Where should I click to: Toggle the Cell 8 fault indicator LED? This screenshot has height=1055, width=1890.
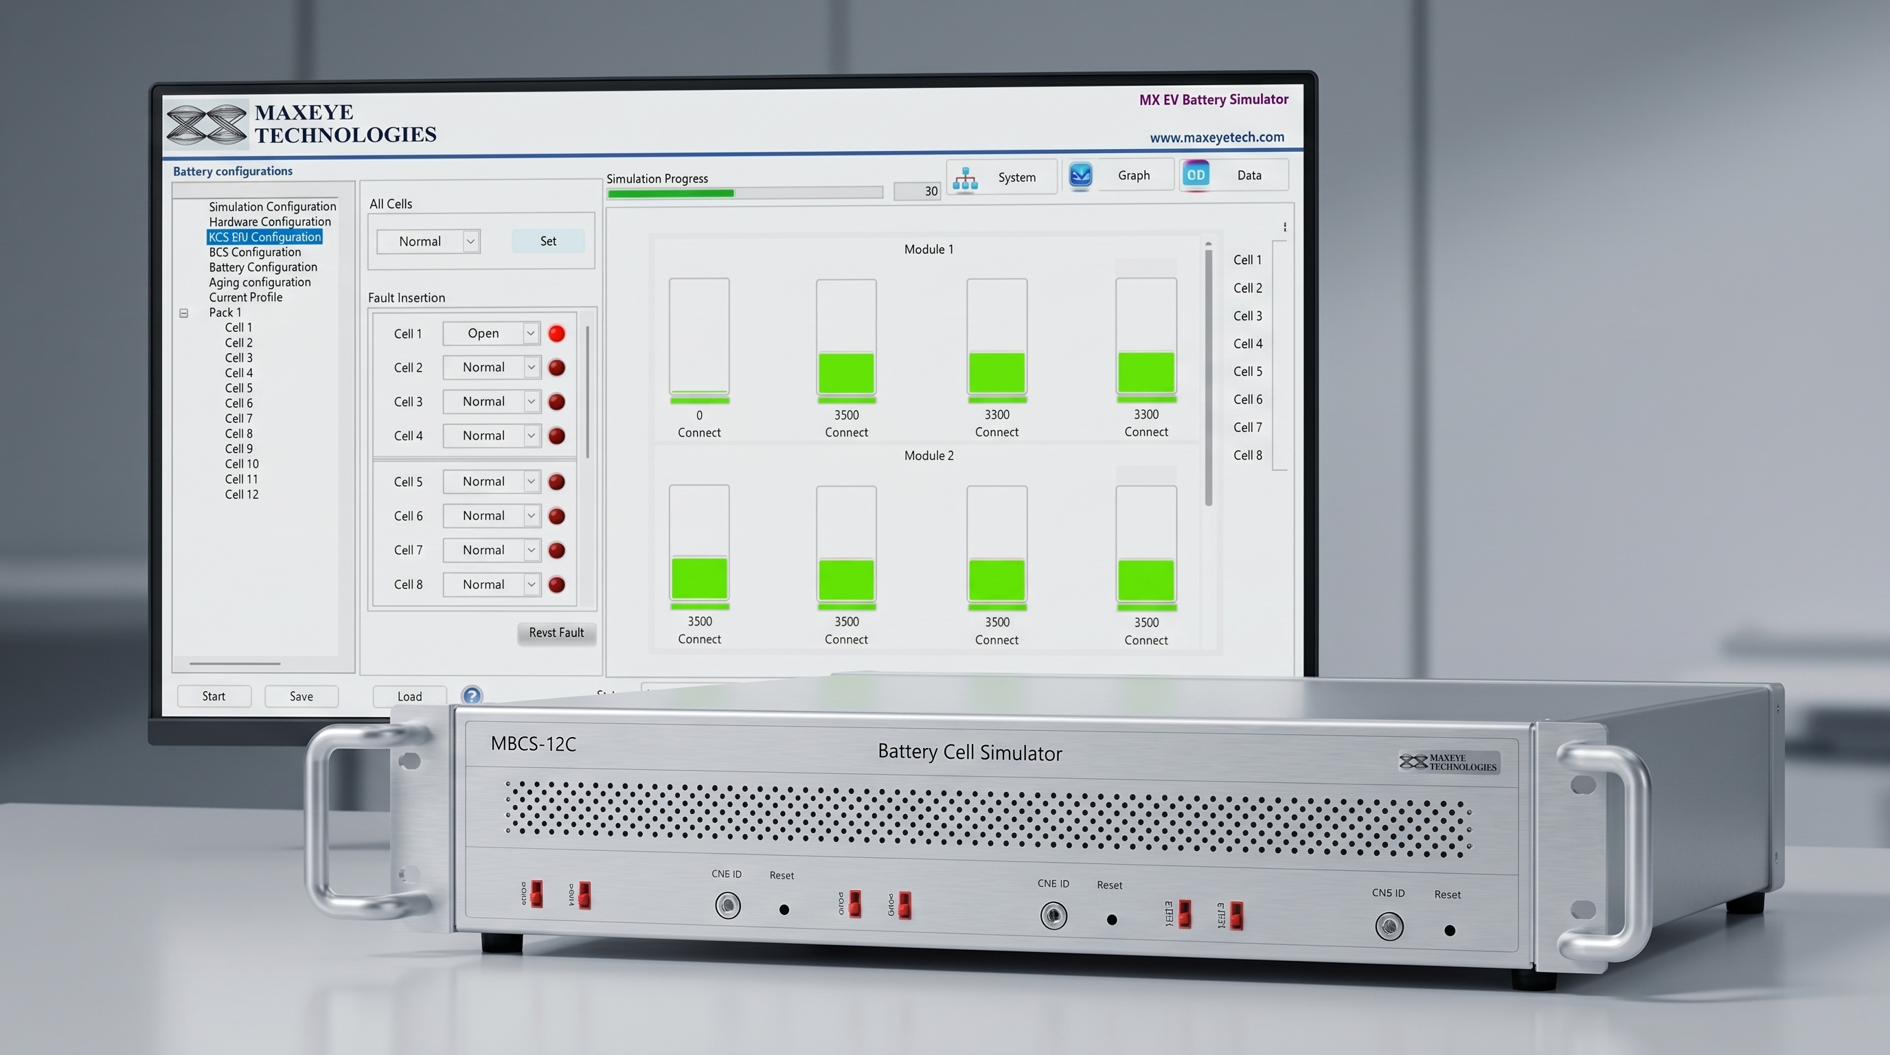(x=557, y=585)
